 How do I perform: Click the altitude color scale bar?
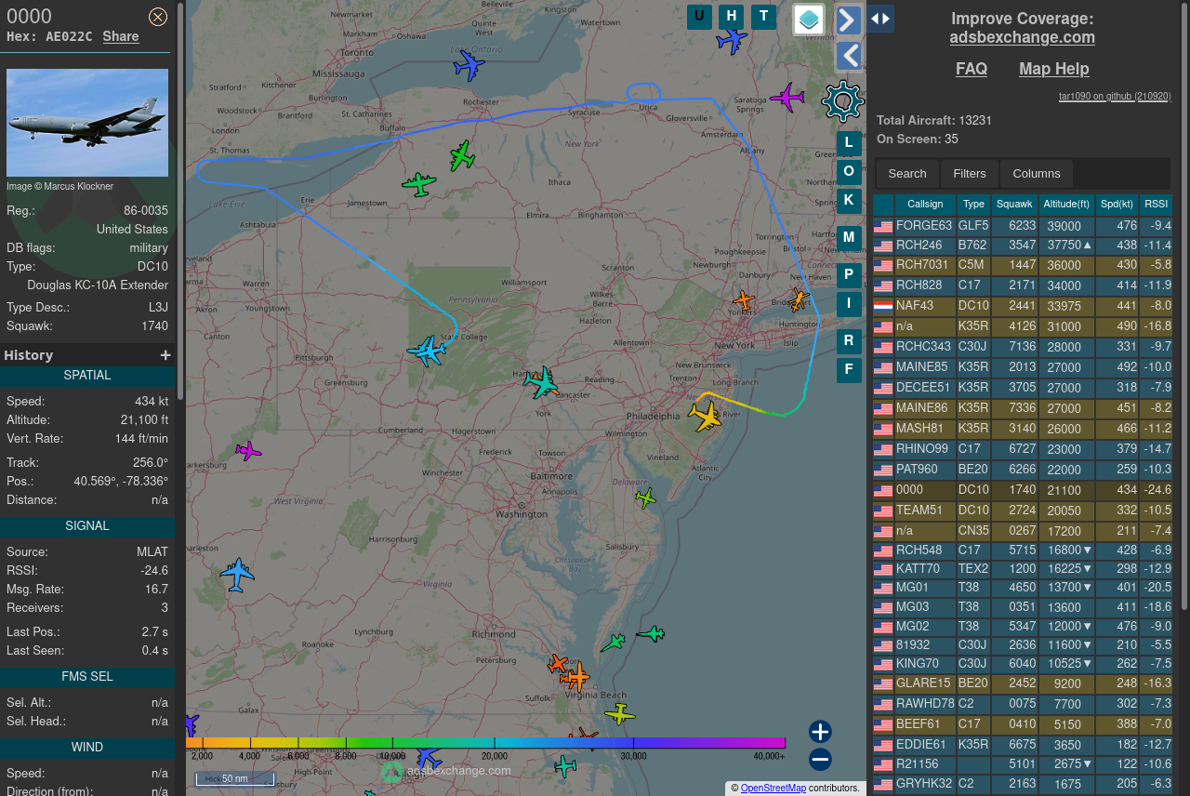pyautogui.click(x=485, y=743)
